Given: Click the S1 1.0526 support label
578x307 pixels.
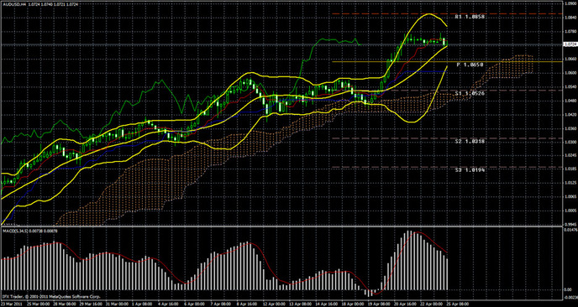Looking at the screenshot, I should point(470,93).
